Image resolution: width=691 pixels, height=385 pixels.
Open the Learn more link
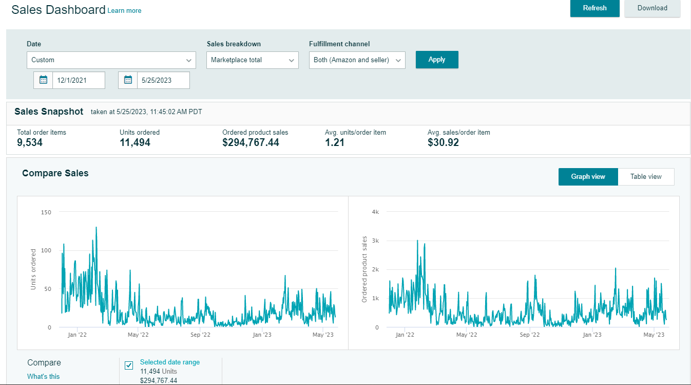click(124, 11)
